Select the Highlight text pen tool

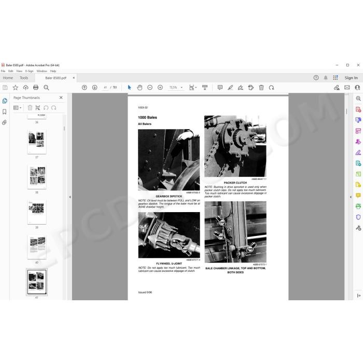point(230,88)
